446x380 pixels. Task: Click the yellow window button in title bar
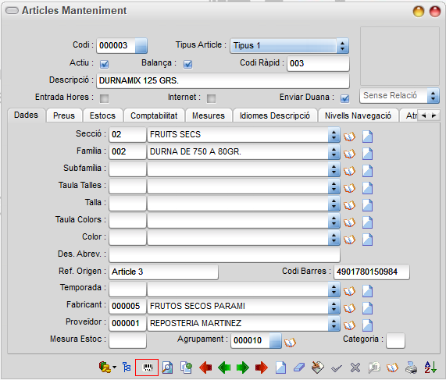419,12
